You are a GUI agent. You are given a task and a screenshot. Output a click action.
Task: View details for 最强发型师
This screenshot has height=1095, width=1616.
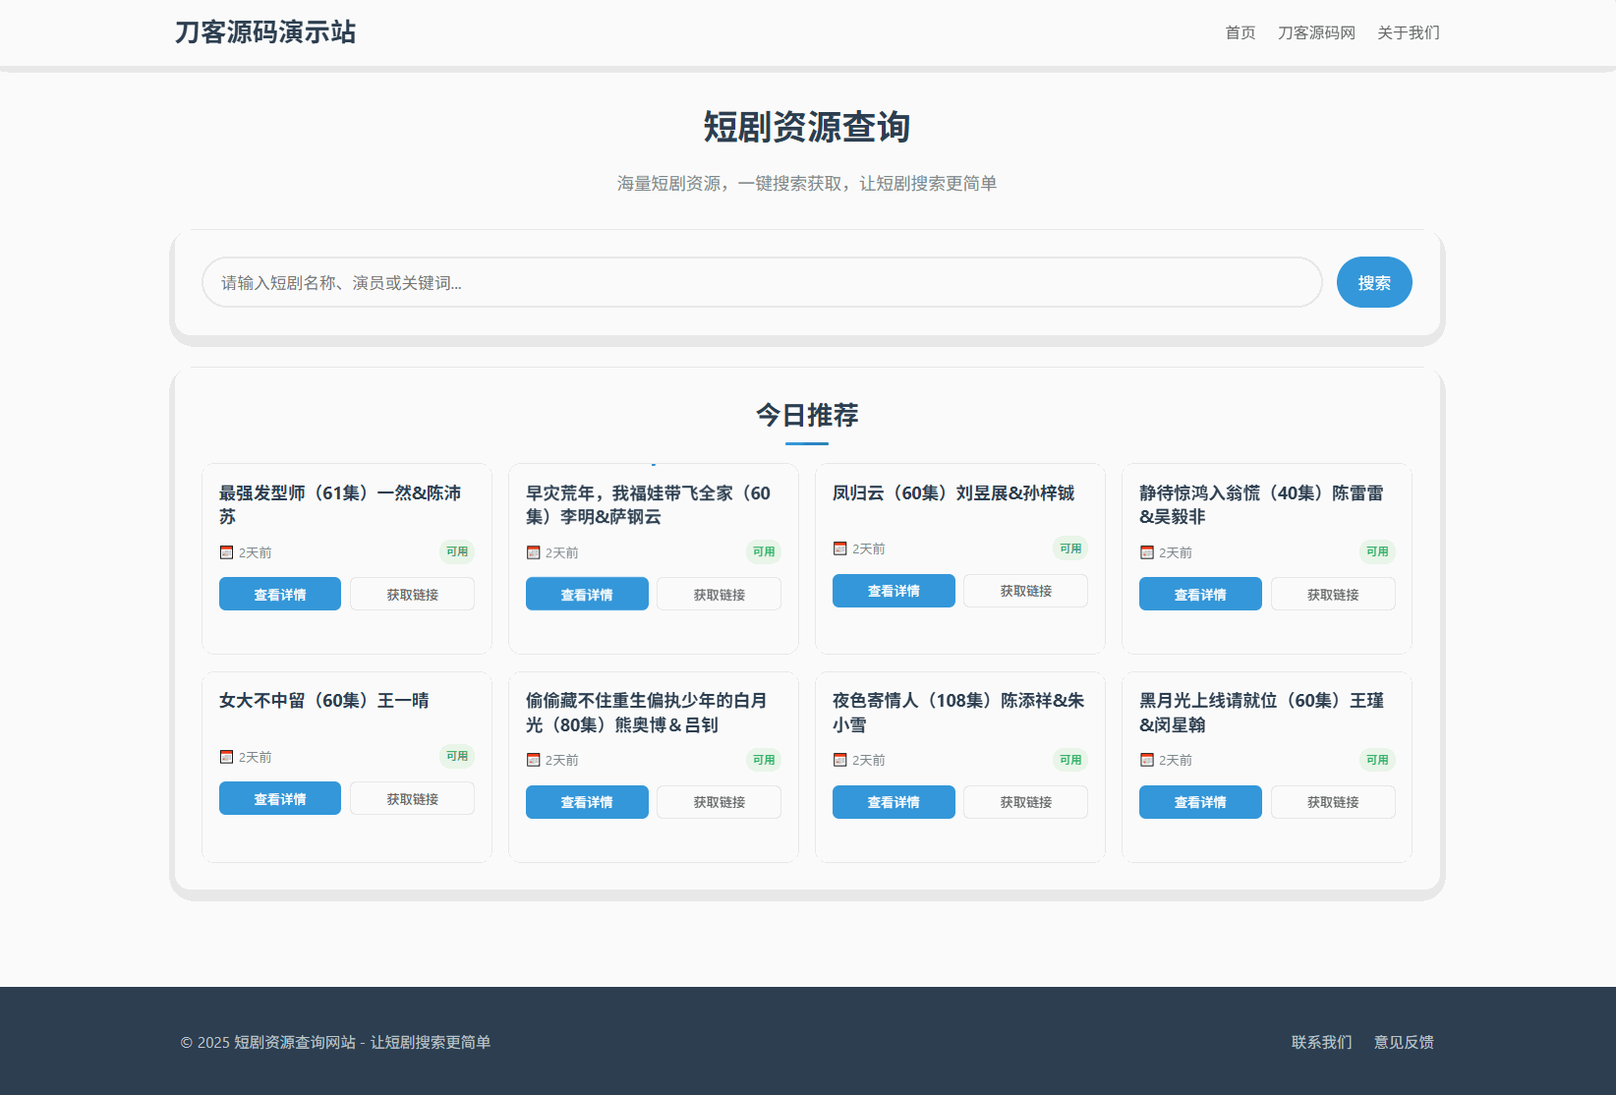(280, 595)
